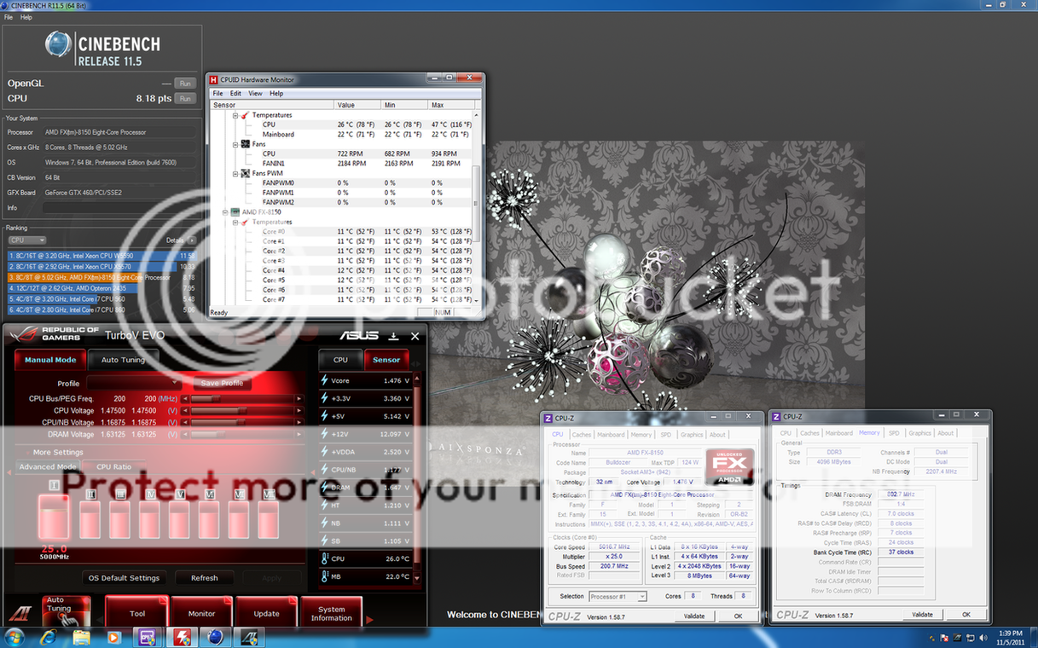Switch to CPU-Z taskbar button
Image resolution: width=1038 pixels, height=648 pixels.
click(147, 637)
